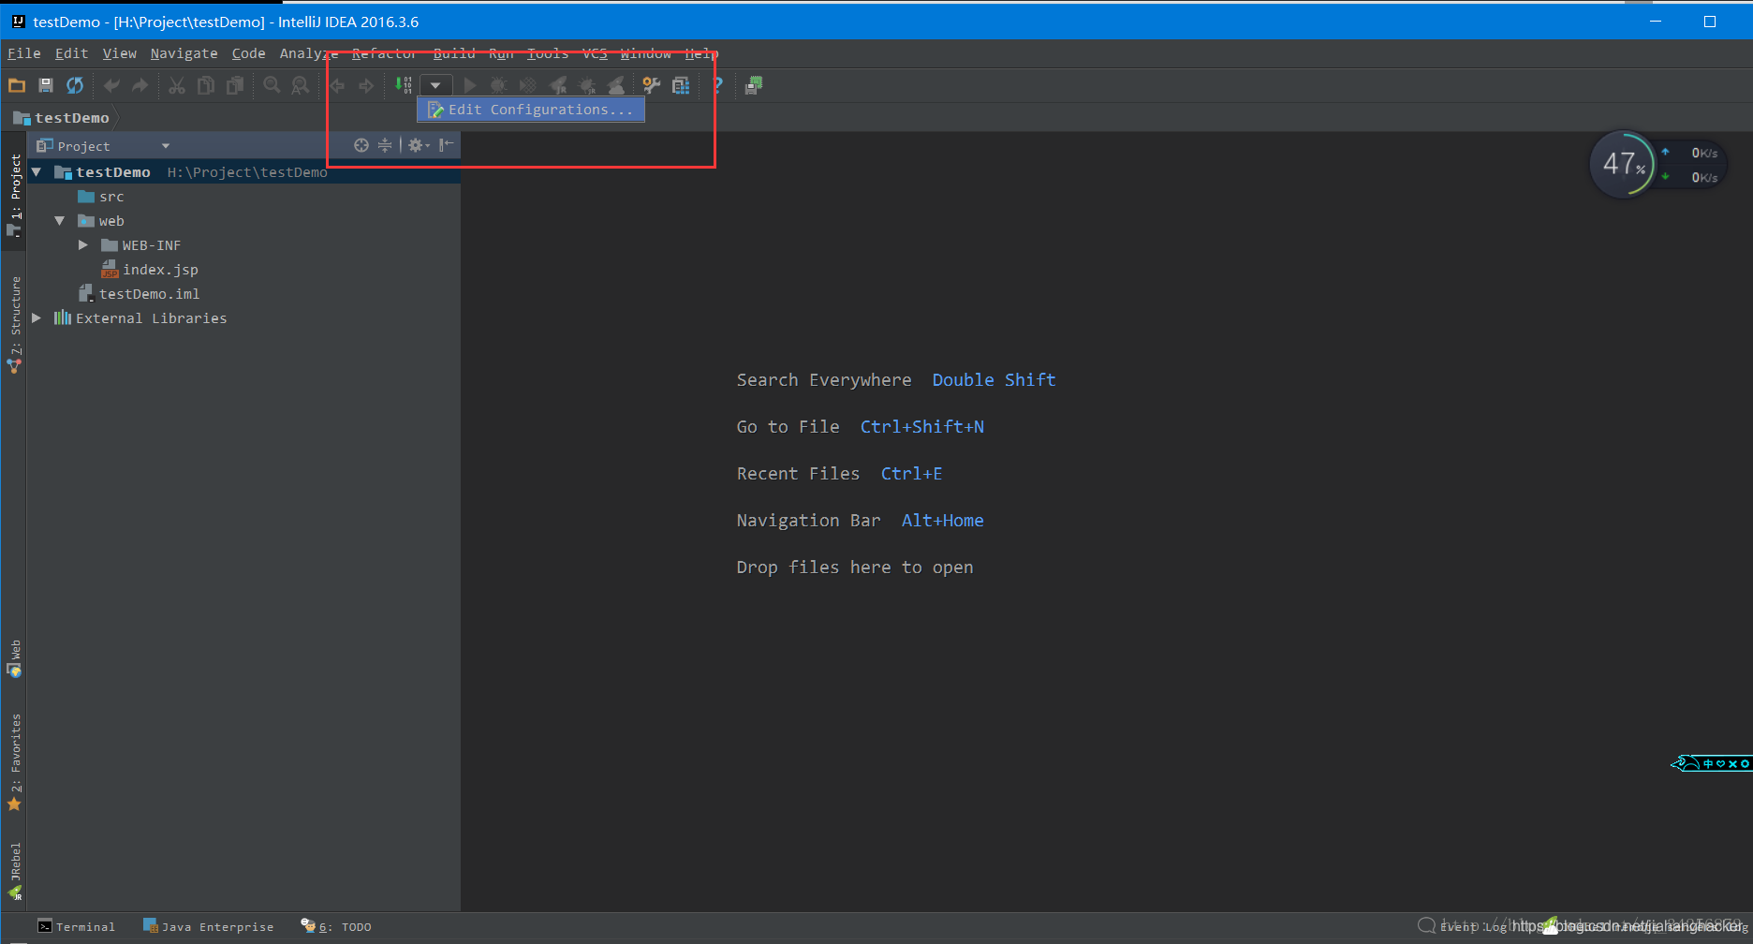
Task: Click the Redo arrow icon
Action: pos(140,85)
